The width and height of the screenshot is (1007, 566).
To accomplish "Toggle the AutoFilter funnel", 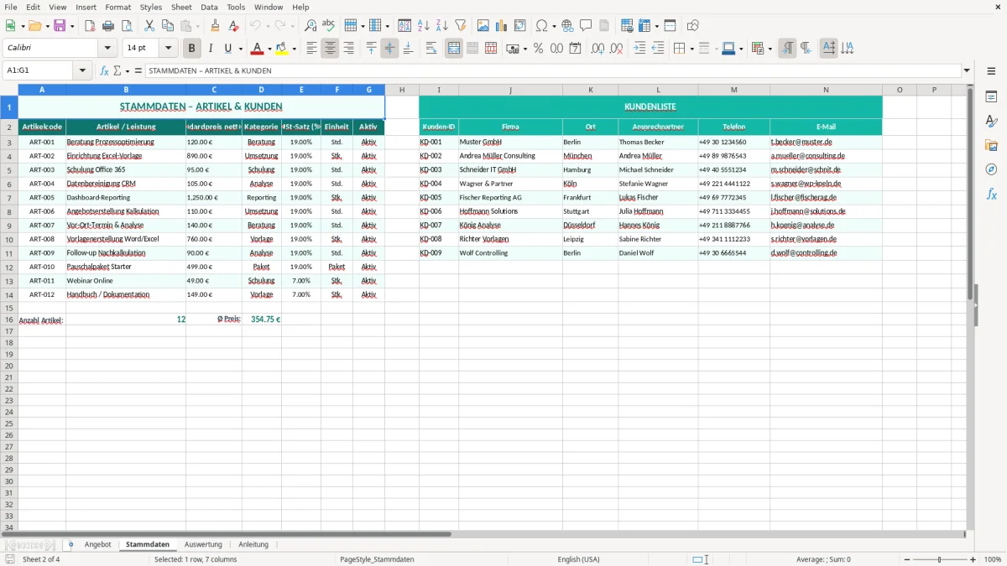I will (461, 26).
